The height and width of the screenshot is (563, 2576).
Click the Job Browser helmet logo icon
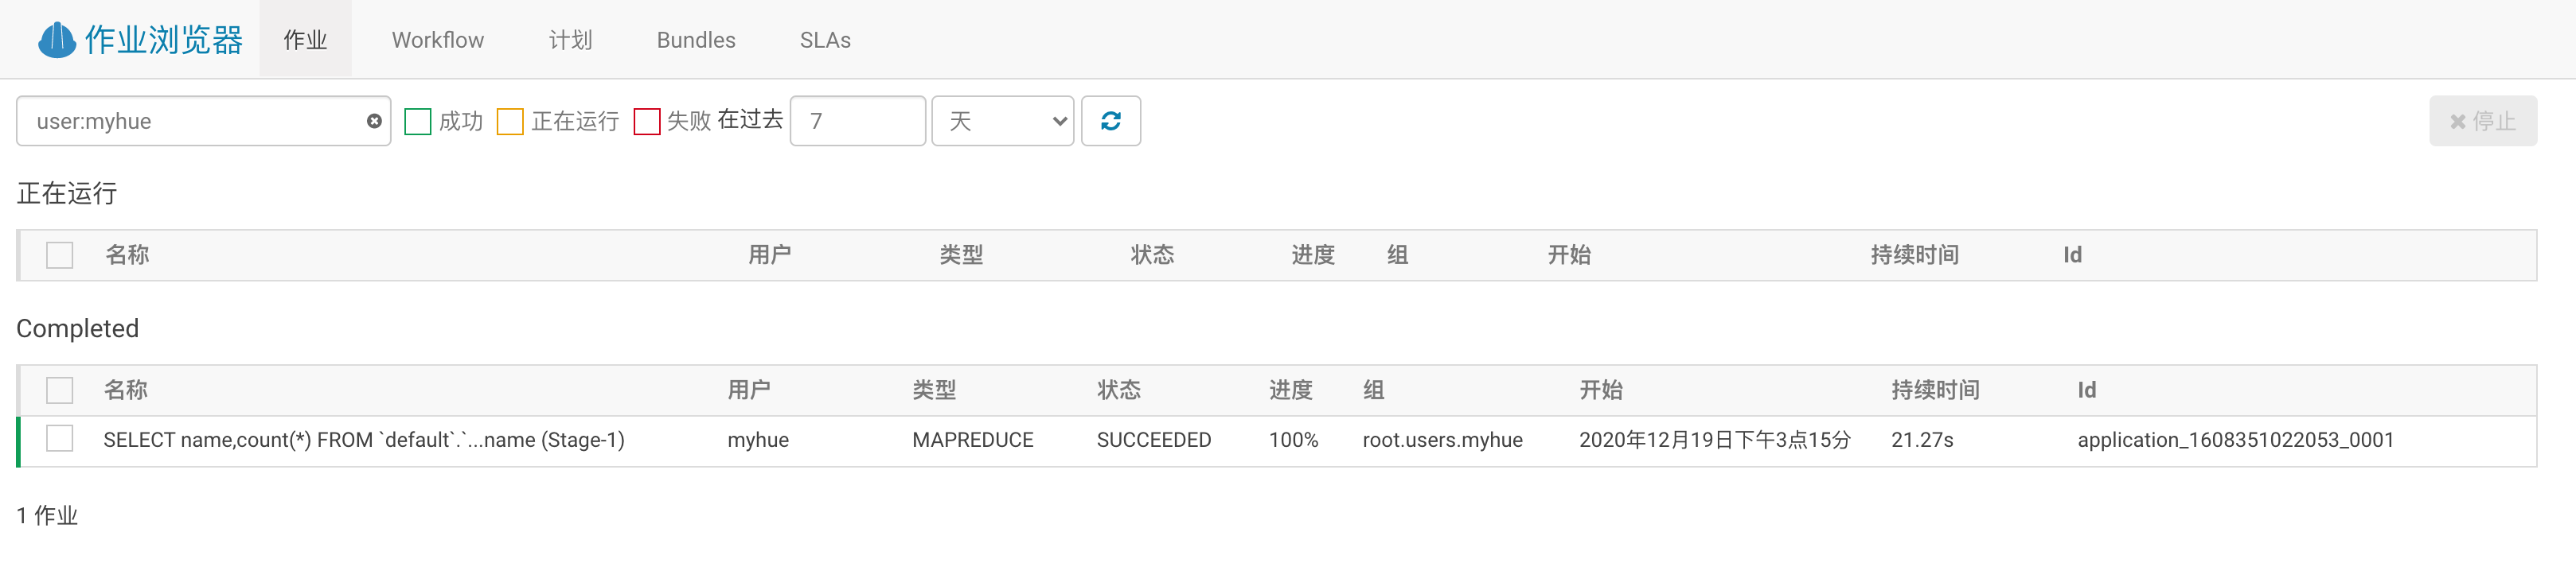tap(56, 40)
